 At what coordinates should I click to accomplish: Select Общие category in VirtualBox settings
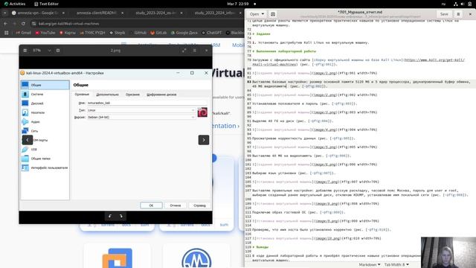45,85
